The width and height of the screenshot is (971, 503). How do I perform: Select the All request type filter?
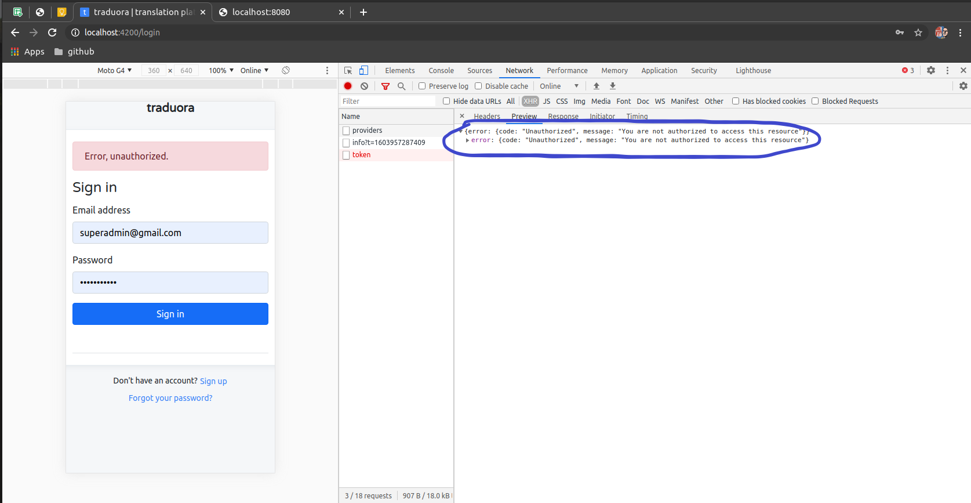[x=511, y=101]
